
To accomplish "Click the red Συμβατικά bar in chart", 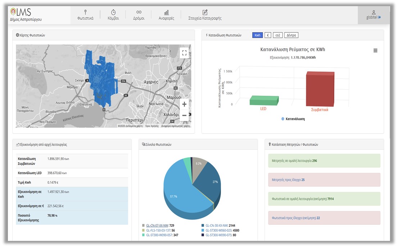I will 320,89.
